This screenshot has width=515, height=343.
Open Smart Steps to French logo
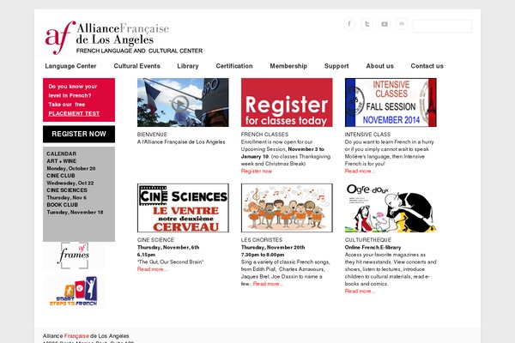click(x=74, y=291)
